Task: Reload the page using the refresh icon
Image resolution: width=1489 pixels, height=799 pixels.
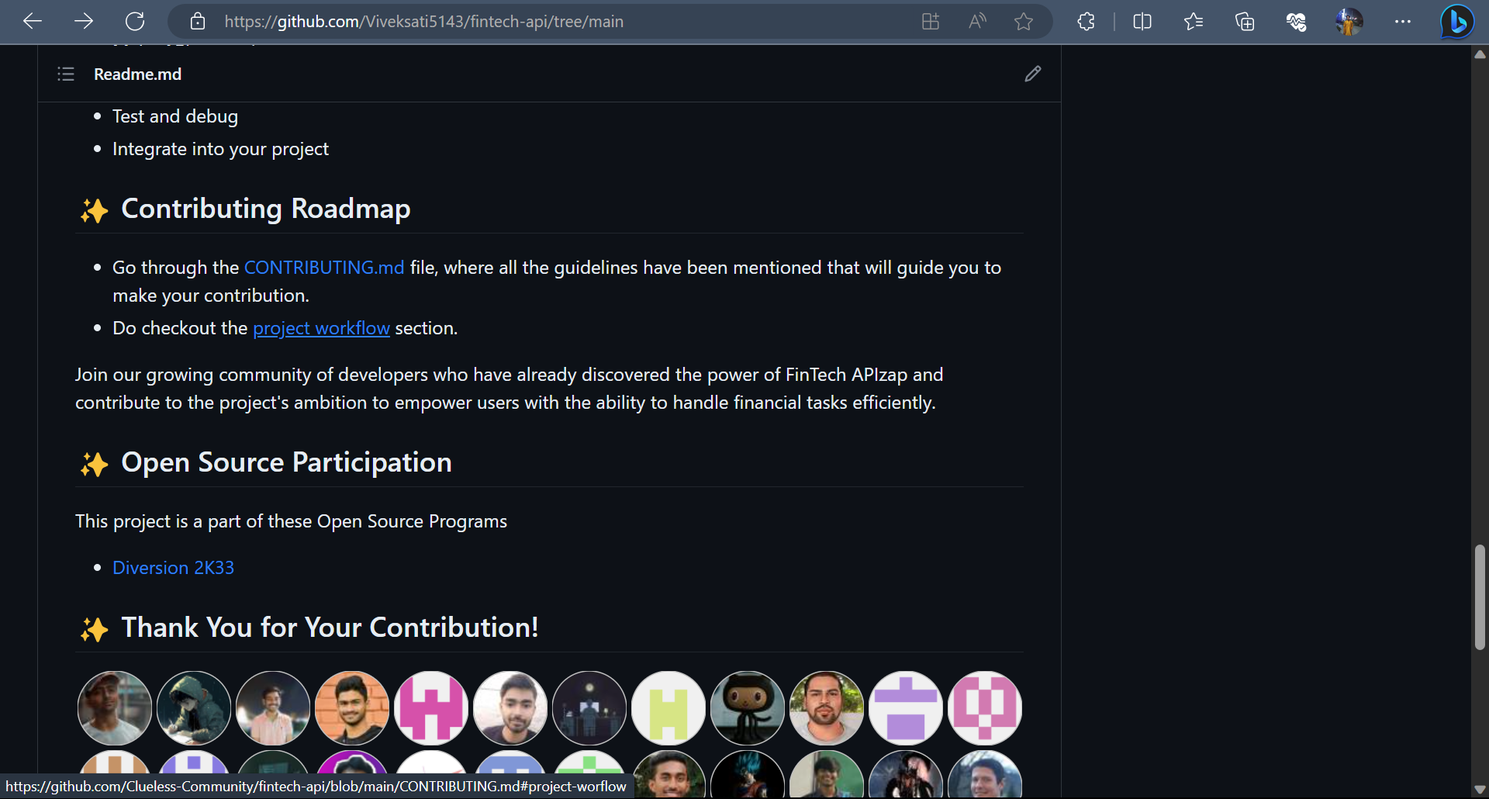Action: (134, 21)
